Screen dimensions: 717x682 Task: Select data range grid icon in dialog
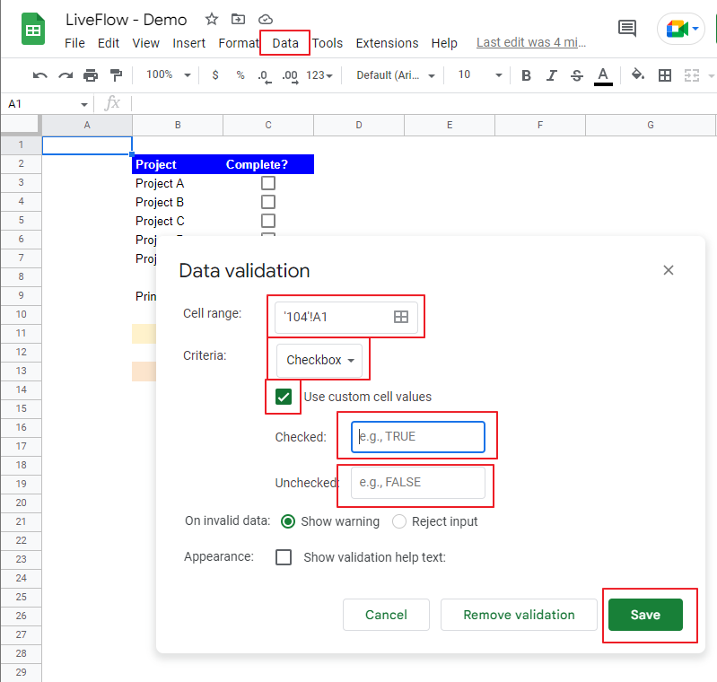click(401, 317)
